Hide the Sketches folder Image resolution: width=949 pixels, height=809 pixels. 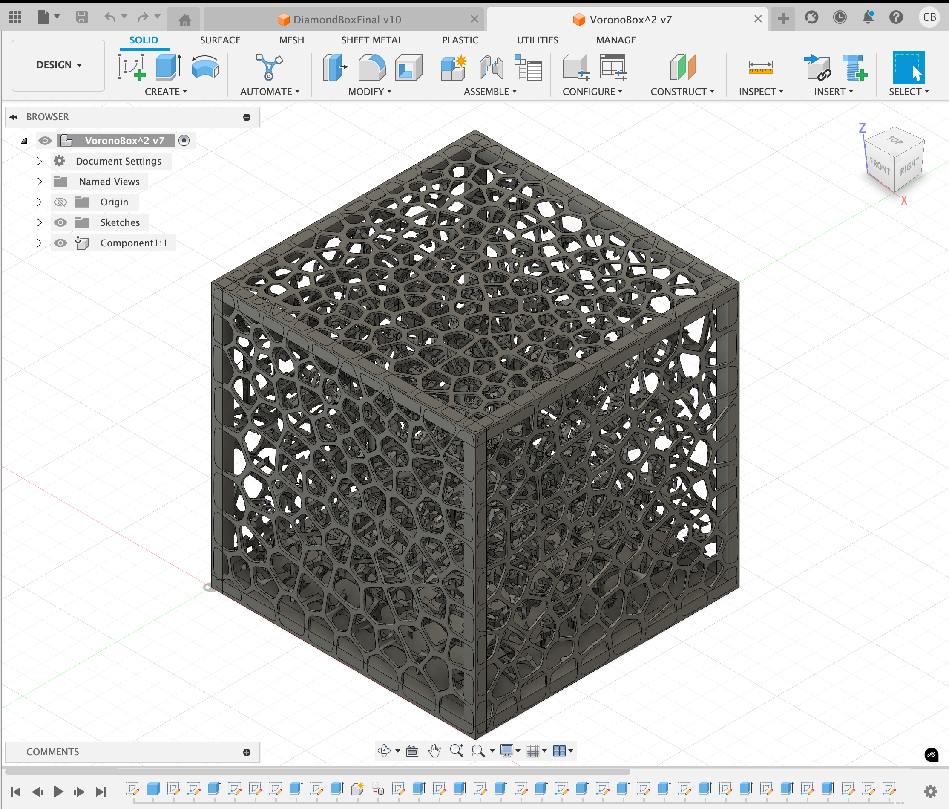[60, 223]
